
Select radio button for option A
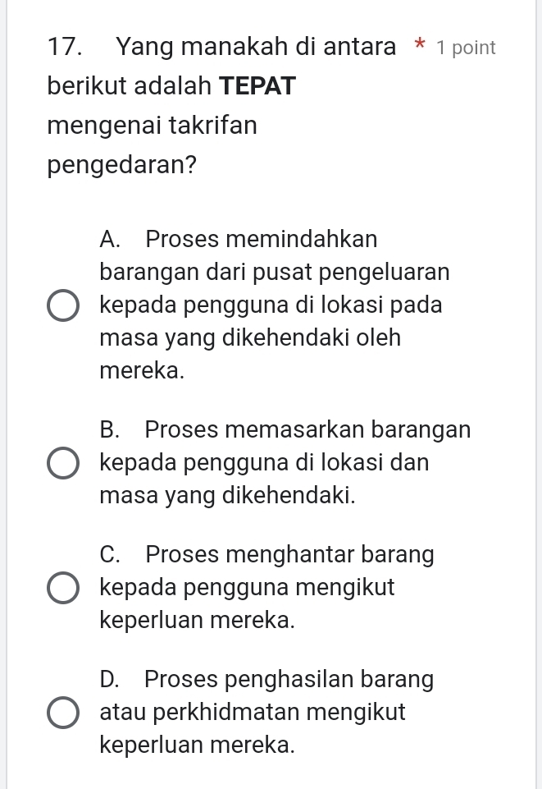coord(62,305)
